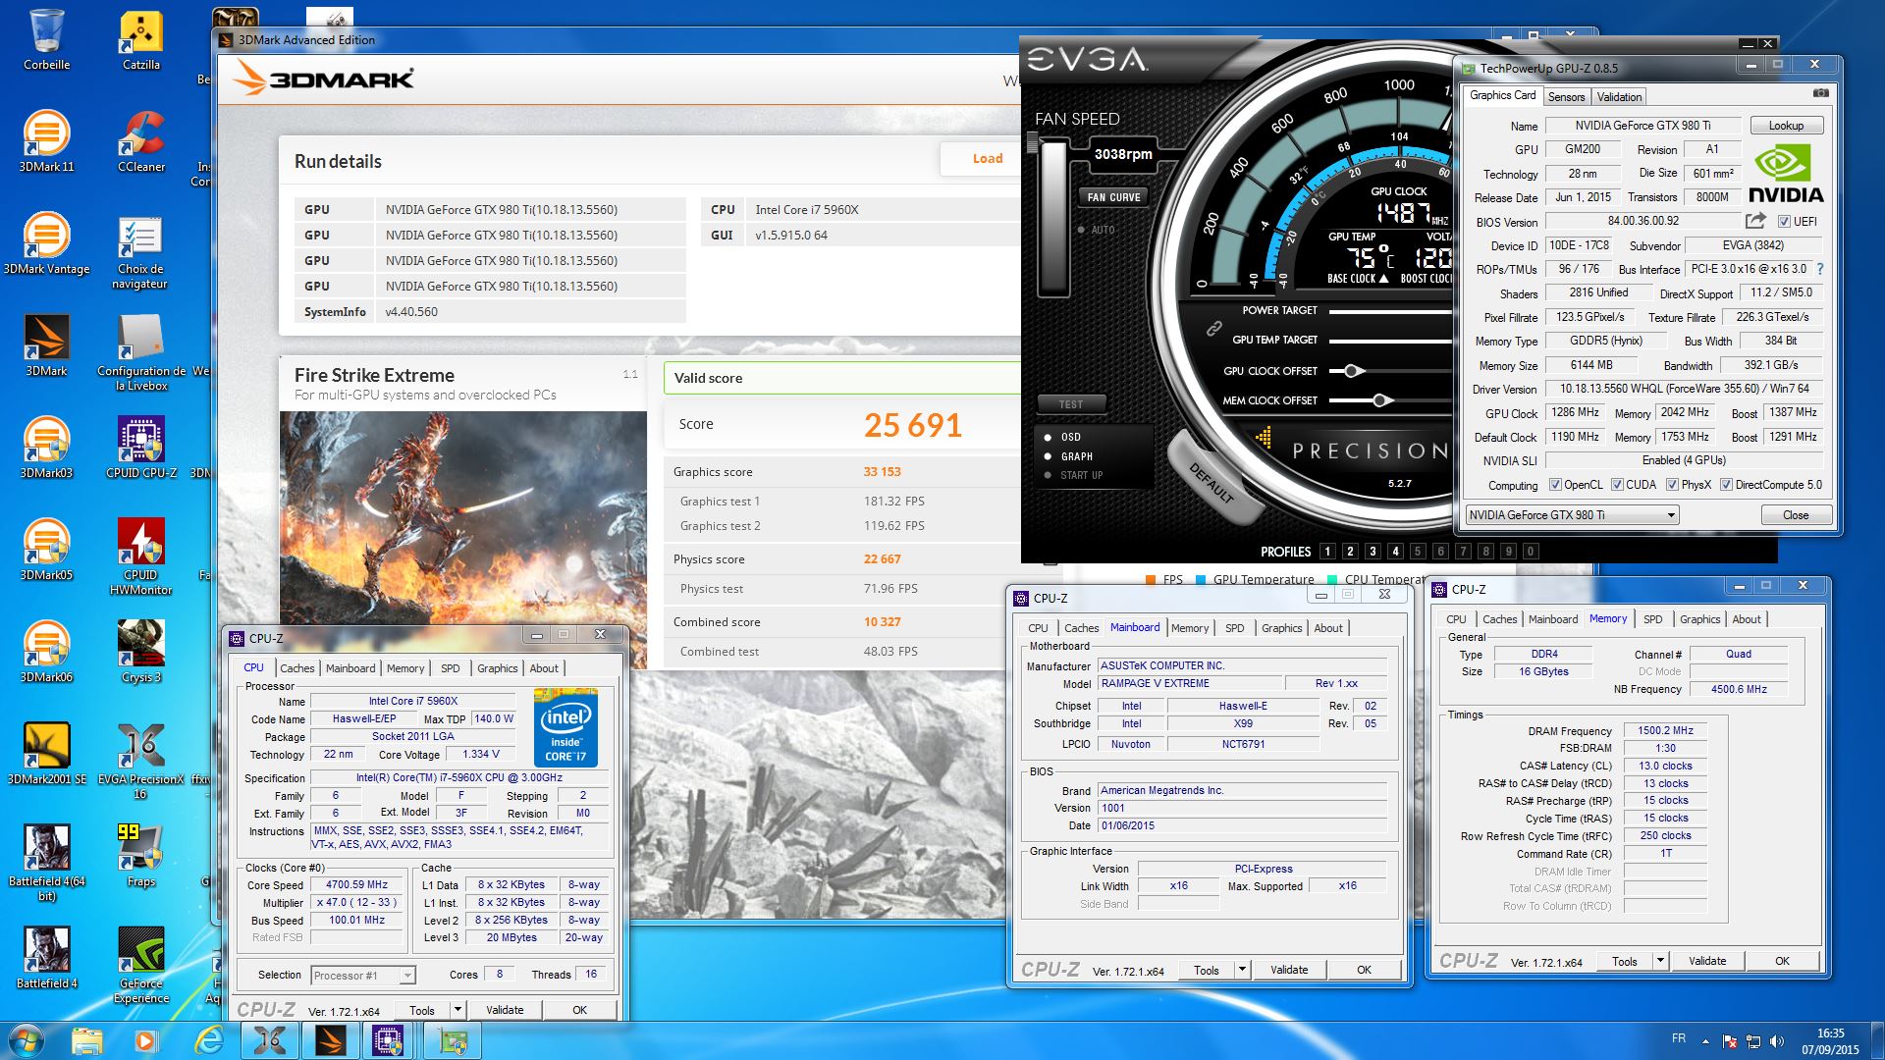The image size is (1885, 1060).
Task: Click Validate in CPU-Z Mainboard window
Action: [x=1289, y=970]
